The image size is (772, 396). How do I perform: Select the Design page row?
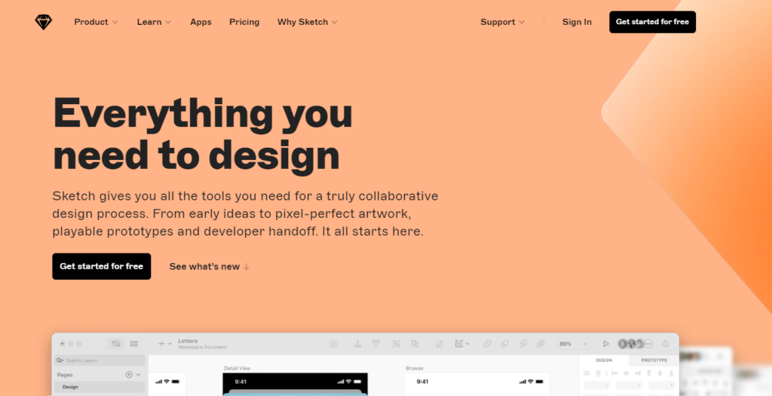click(x=100, y=387)
